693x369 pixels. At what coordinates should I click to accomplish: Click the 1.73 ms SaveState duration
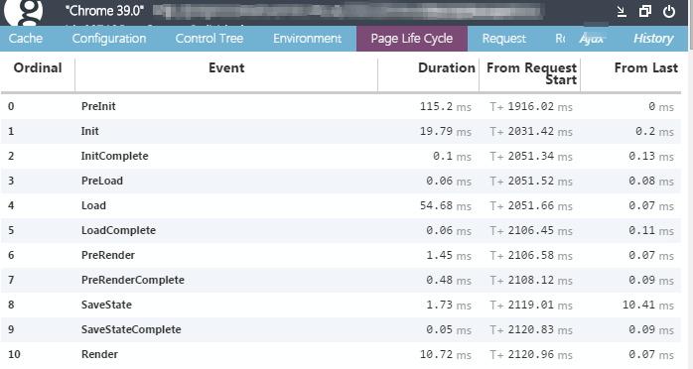pos(449,305)
